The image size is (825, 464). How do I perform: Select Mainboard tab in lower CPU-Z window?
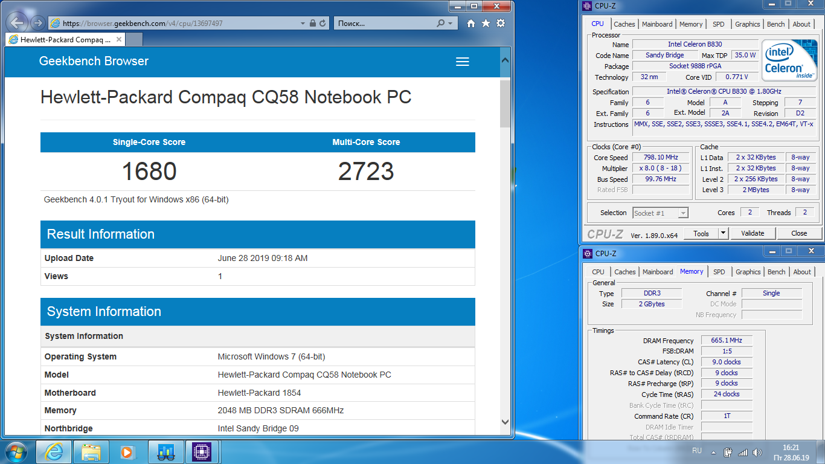point(658,272)
